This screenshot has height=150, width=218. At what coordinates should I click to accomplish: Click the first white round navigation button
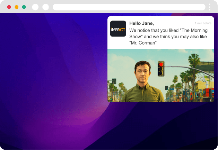point(35,7)
